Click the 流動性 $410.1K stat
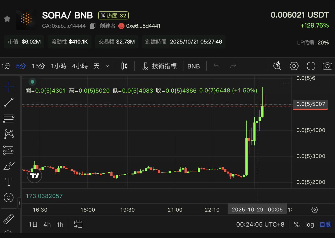Screen dimensions: 335x238 coord(70,42)
